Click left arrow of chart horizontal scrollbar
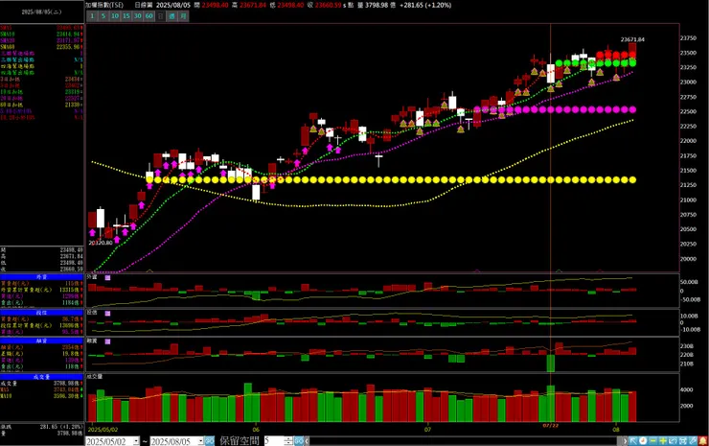This screenshot has width=709, height=446. point(307,441)
